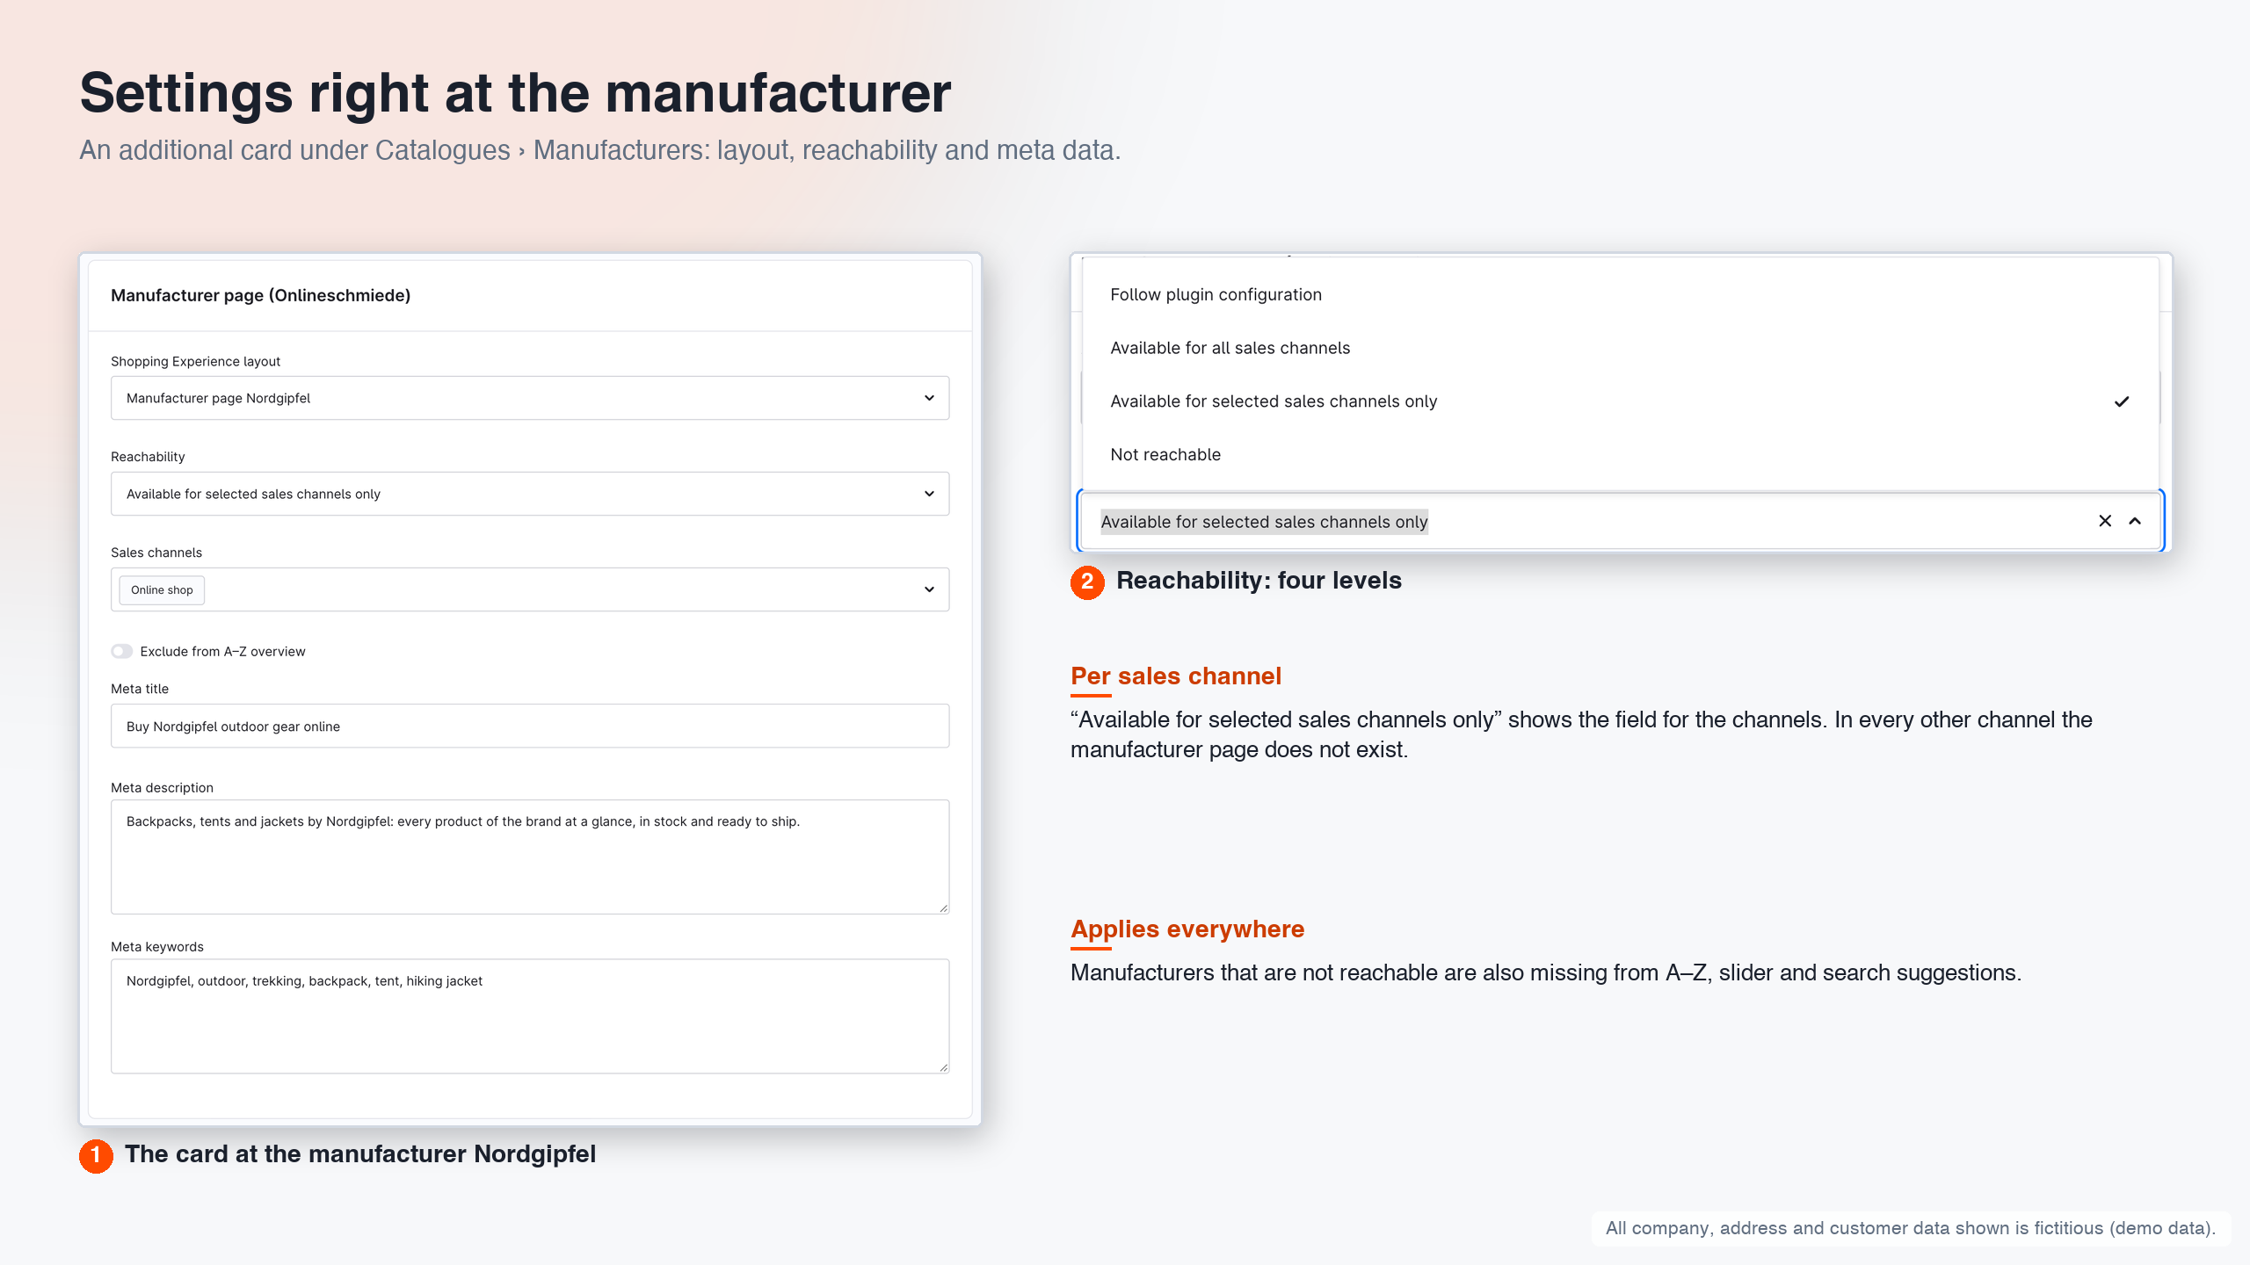Click the checkmark beside selected sales channels option
This screenshot has height=1265, width=2250.
coord(2122,401)
